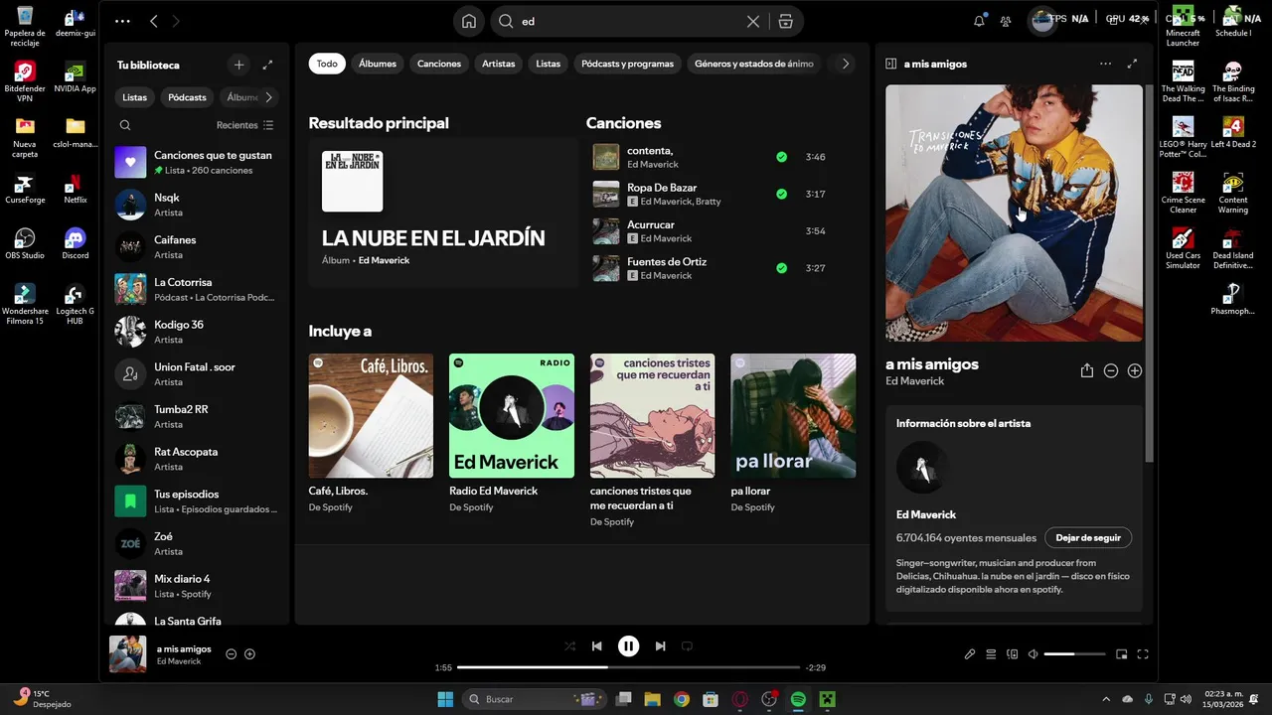1272x715 pixels.
Task: Select Géneros y estados de ánimo filter
Action: (x=754, y=64)
